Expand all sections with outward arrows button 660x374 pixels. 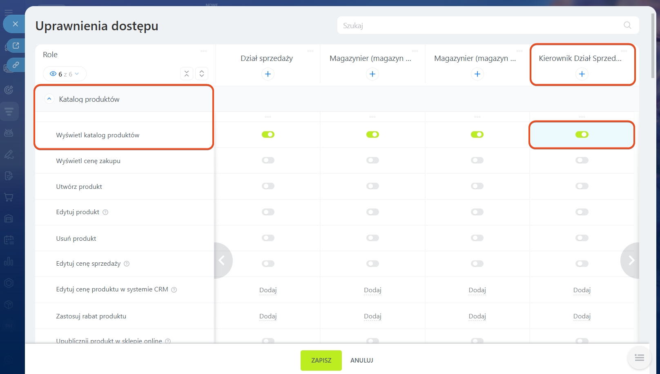202,74
